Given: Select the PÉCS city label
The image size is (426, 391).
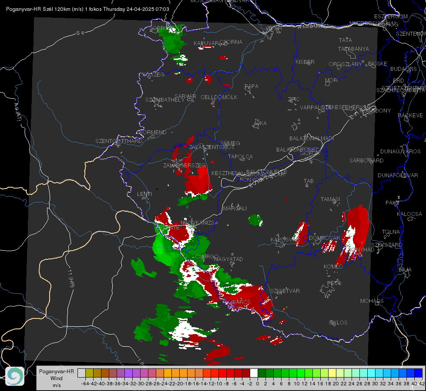Looking at the screenshot, I should [x=334, y=283].
